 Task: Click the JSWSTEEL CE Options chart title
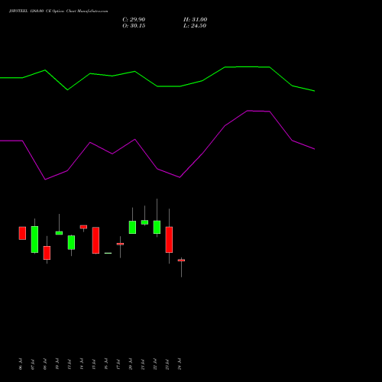pos(58,11)
